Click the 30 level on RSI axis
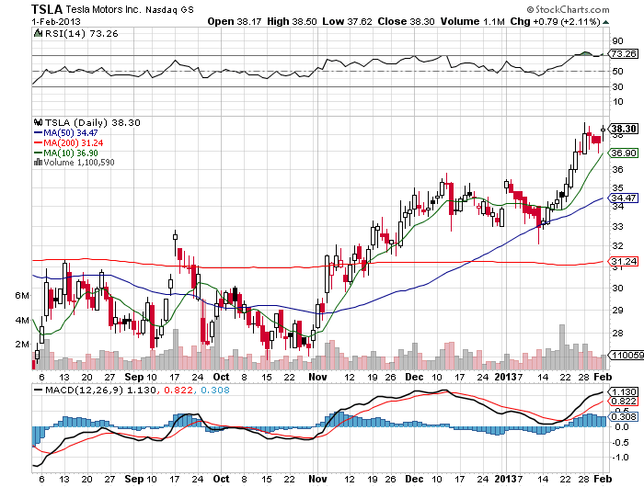 [x=617, y=86]
